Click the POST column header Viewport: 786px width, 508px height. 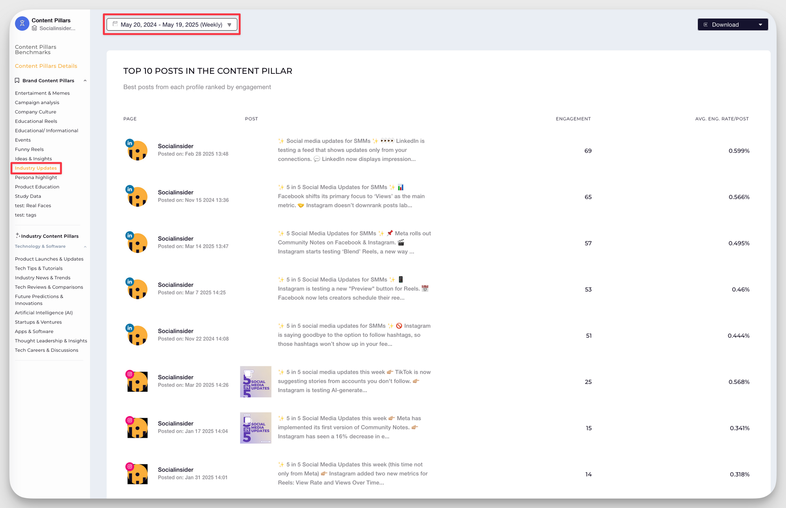coord(252,119)
